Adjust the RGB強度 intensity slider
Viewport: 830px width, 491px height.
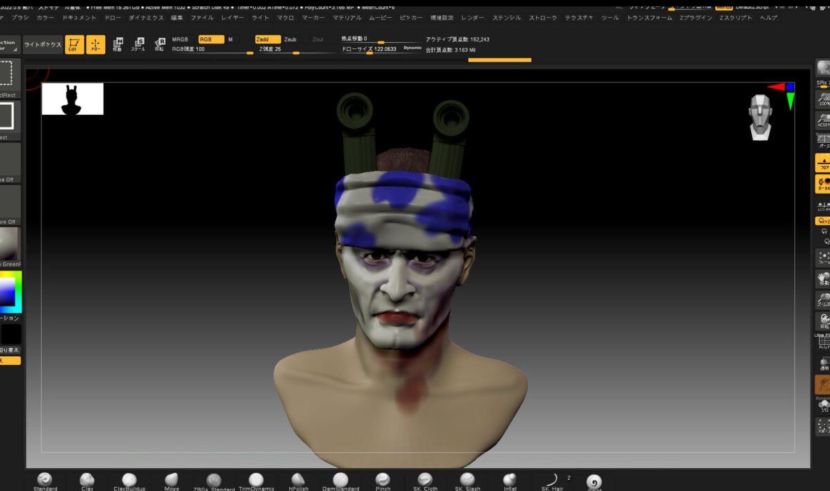coord(212,50)
